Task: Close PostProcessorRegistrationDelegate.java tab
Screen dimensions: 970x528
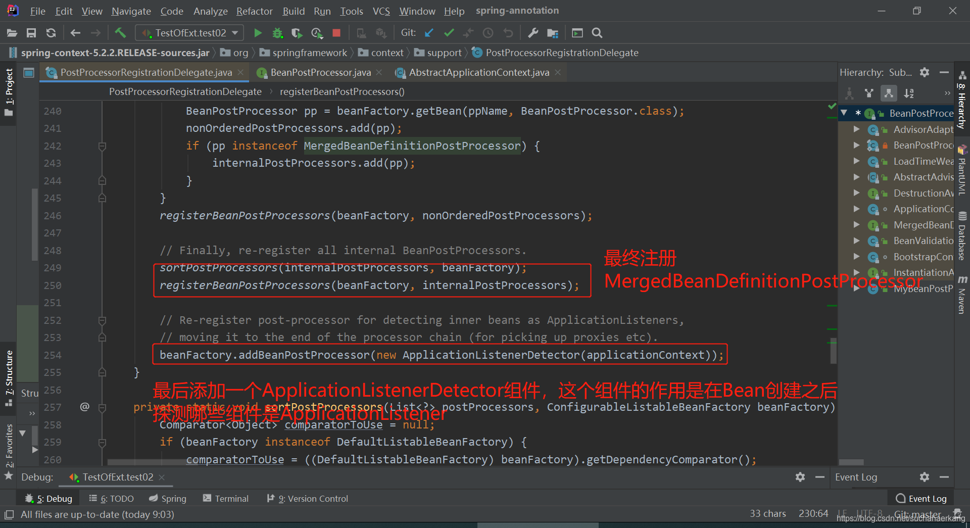Action: click(240, 73)
